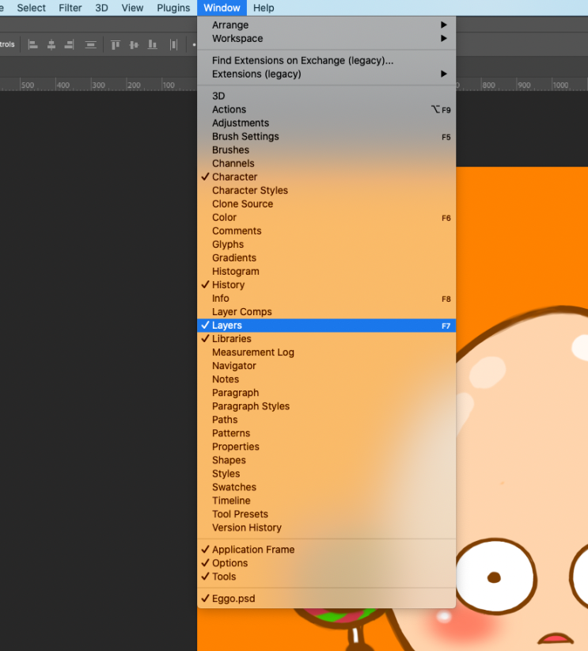Image resolution: width=588 pixels, height=651 pixels.
Task: Click the align vertical centers icon
Action: click(134, 45)
